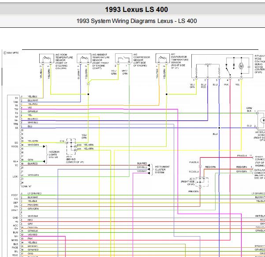Click the "BLW" terminal name
Screen dimensions: 265x257
point(15,232)
